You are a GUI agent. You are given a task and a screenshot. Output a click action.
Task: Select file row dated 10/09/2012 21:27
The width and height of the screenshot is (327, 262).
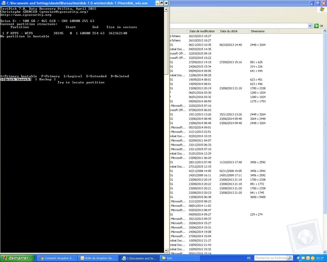coord(246,241)
